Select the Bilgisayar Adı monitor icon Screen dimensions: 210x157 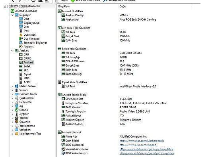click(21, 23)
